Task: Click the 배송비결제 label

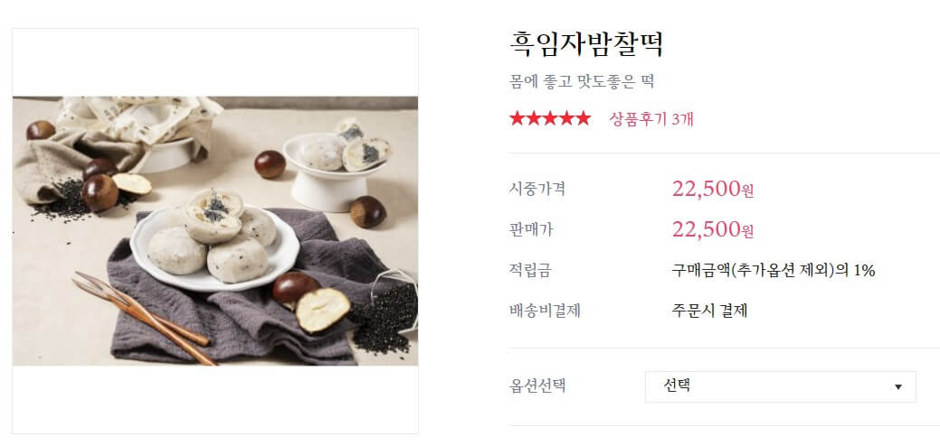Action: 545,311
